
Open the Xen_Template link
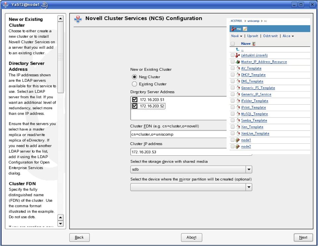tap(252, 127)
